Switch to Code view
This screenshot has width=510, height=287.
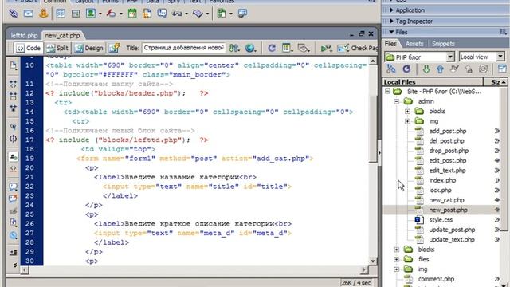[29, 48]
